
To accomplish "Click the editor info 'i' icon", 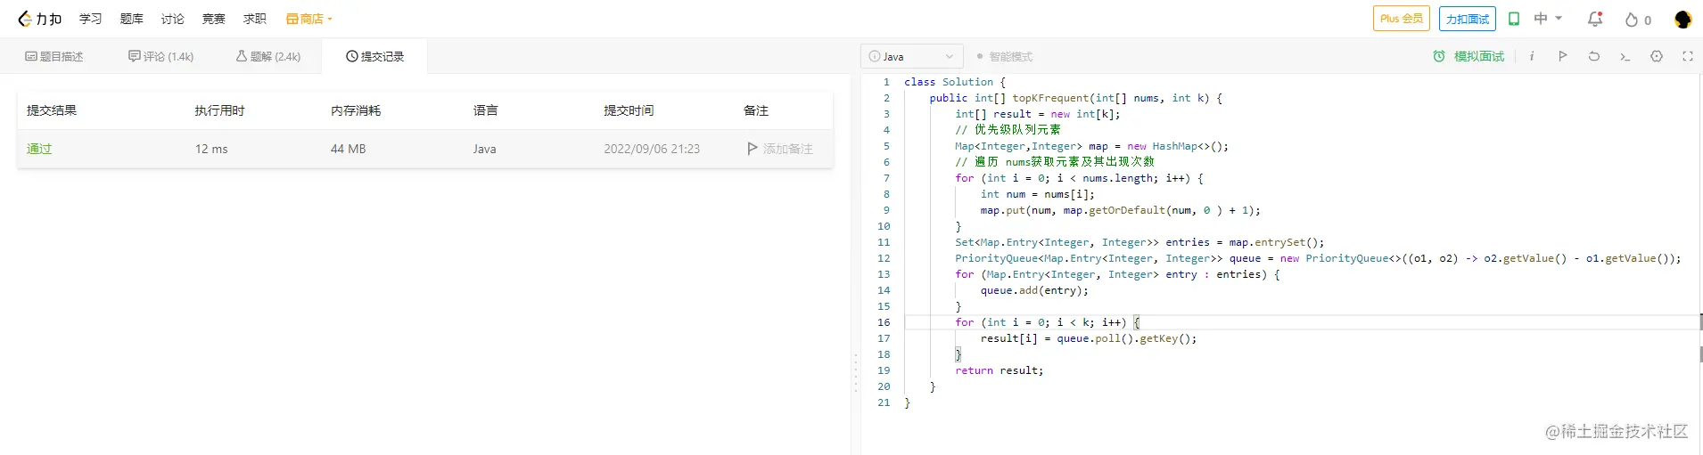I will tap(1532, 56).
